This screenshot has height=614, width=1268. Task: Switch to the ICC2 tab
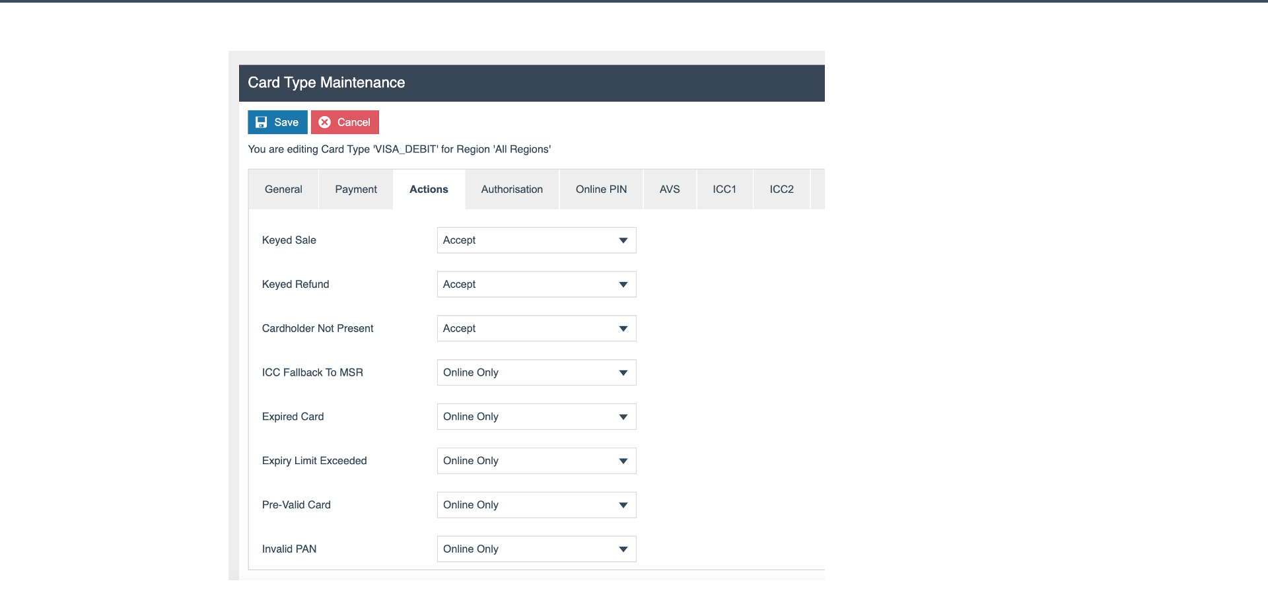coord(781,189)
